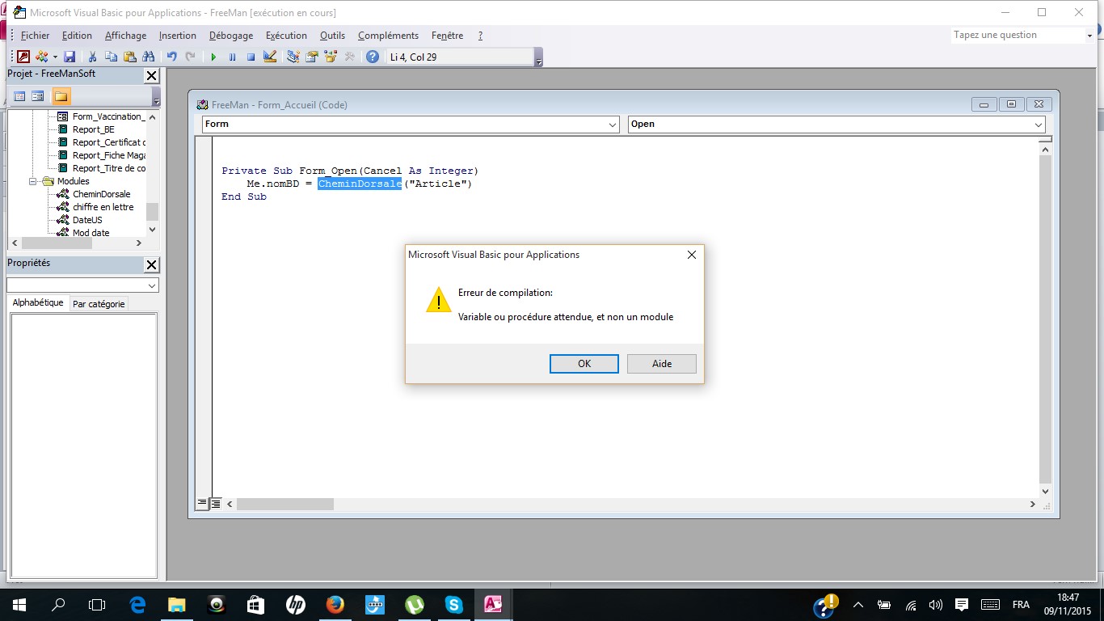Click the Copy toolbar icon
The image size is (1104, 621).
111,57
